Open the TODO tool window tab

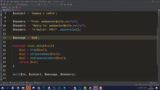22,83
